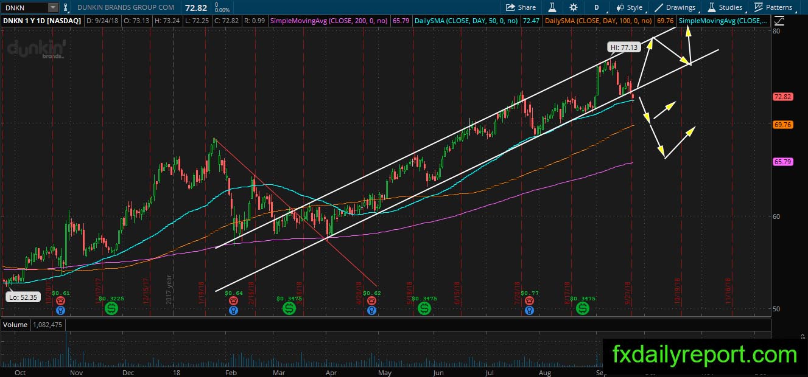The height and width of the screenshot is (377, 808).
Task: Click the blue lightbulb icon below $0.64 earnings
Action: tap(233, 310)
